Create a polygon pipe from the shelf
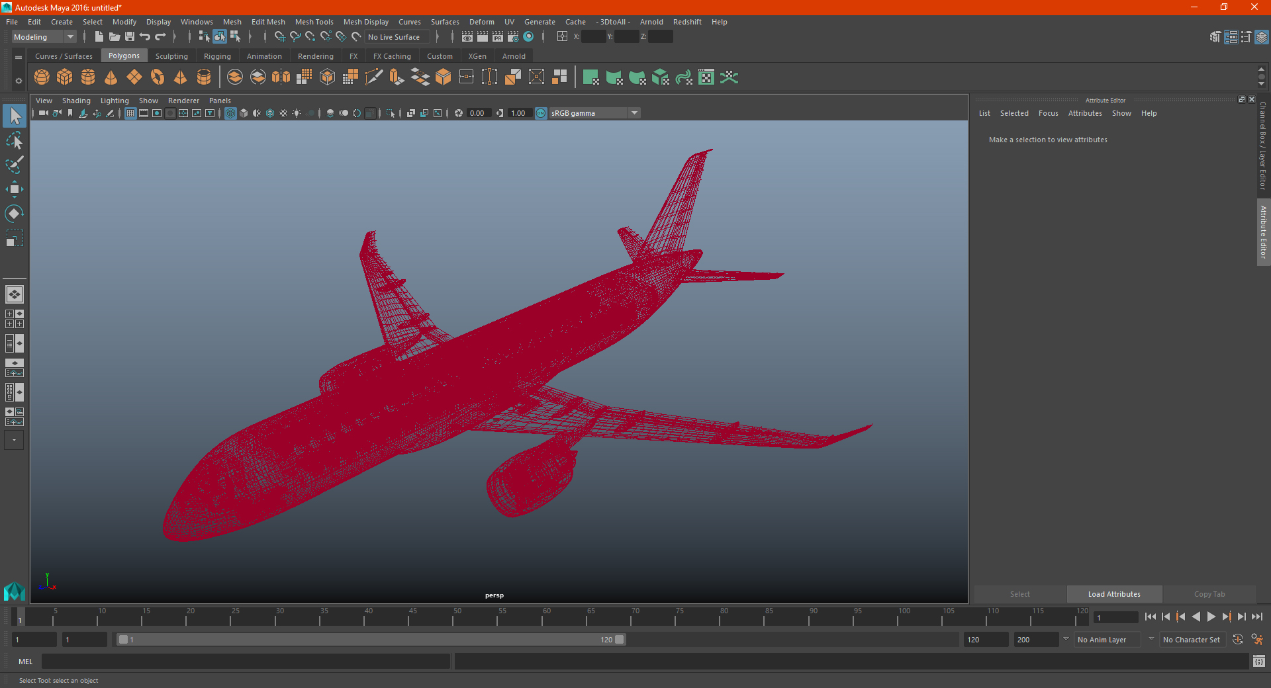1271x688 pixels. coord(204,77)
